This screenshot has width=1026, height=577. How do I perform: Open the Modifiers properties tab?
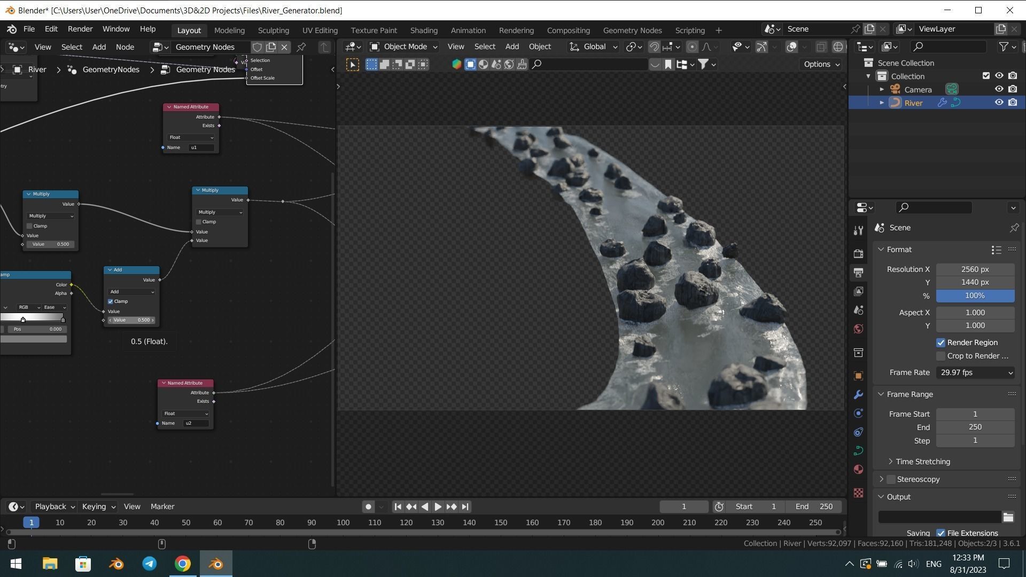(x=858, y=395)
